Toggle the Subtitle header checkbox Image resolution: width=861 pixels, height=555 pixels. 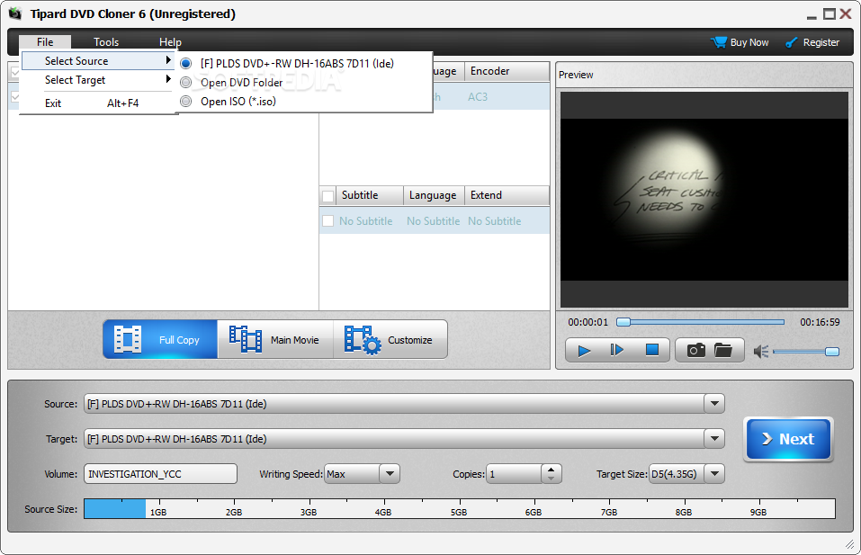tap(327, 196)
